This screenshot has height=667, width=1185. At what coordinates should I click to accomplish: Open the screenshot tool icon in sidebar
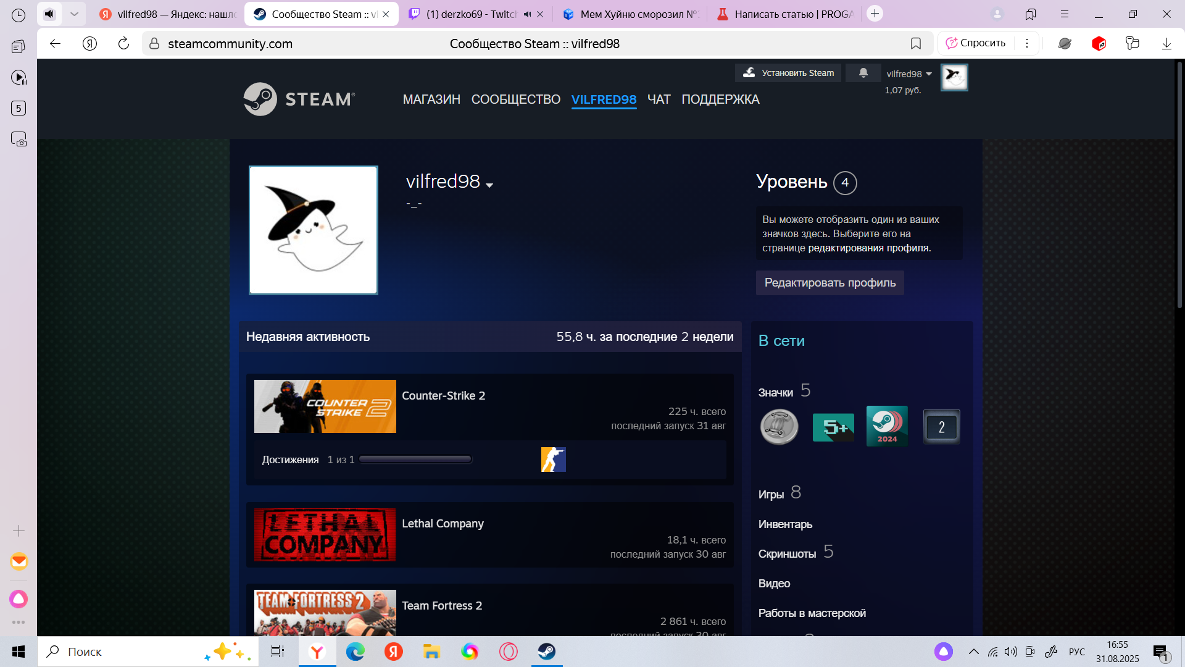[x=19, y=139]
